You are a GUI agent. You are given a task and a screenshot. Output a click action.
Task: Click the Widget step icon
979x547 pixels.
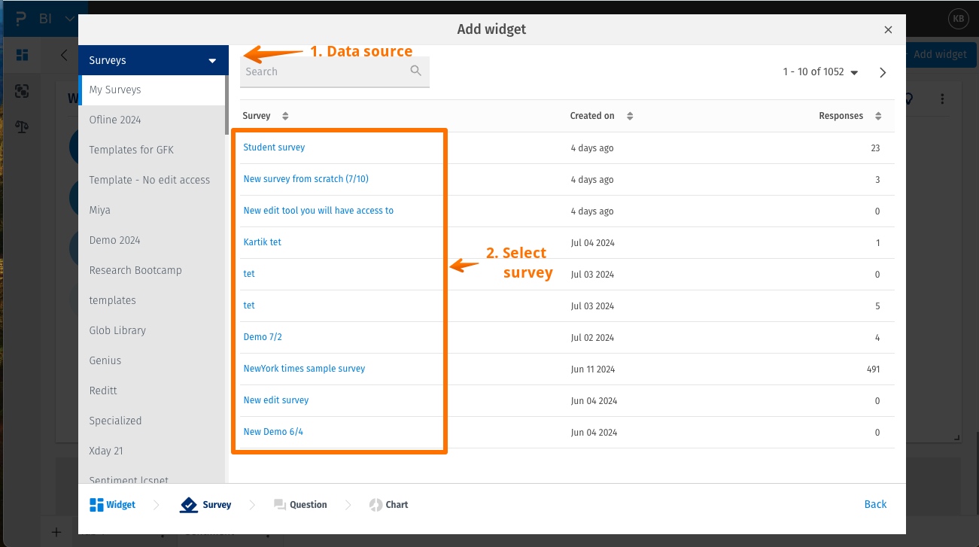(96, 505)
